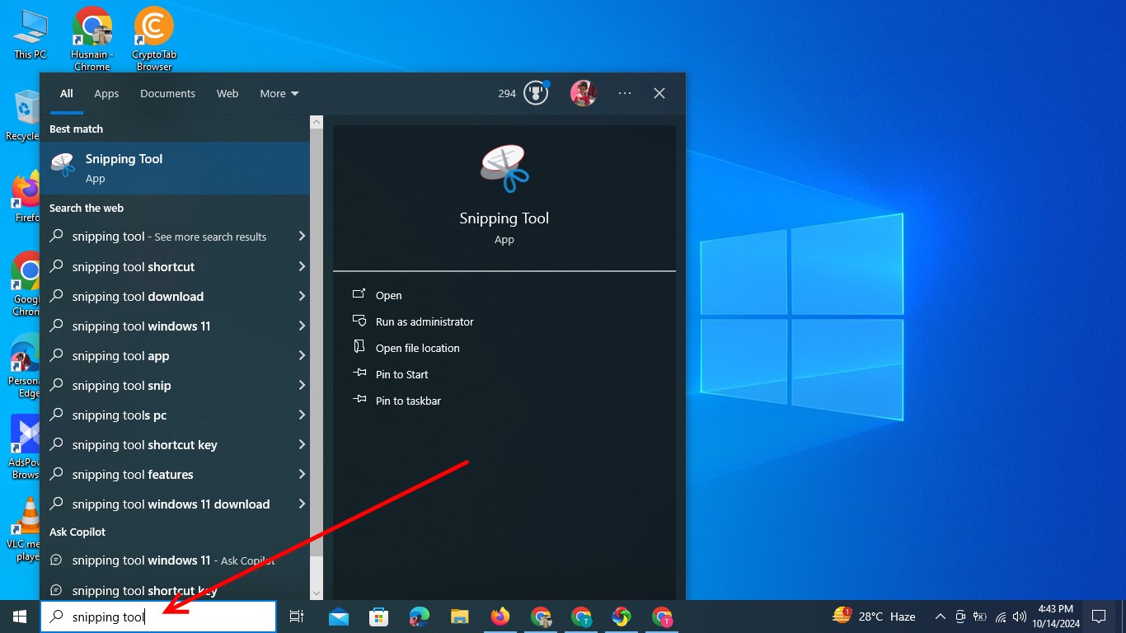Open weather widget showing 28°C Haze
Screen dimensions: 1126x633
coord(875,617)
